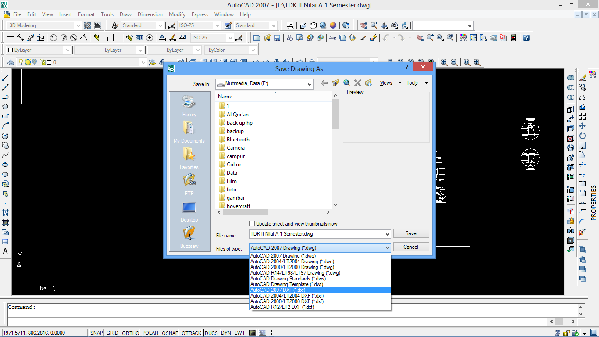Click the Search the Web icon in dialog
This screenshot has width=599, height=337.
click(x=346, y=83)
